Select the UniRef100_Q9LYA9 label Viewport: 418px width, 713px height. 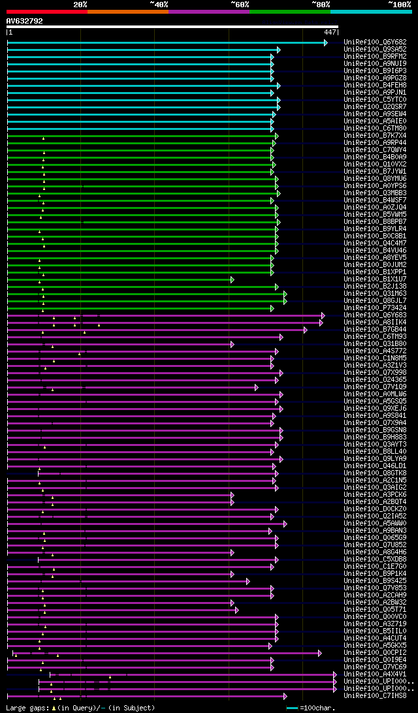376,459
